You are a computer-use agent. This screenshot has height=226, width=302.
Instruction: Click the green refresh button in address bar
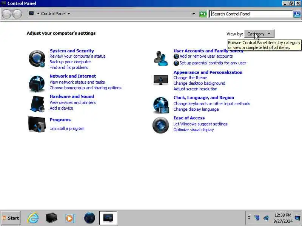coord(203,14)
